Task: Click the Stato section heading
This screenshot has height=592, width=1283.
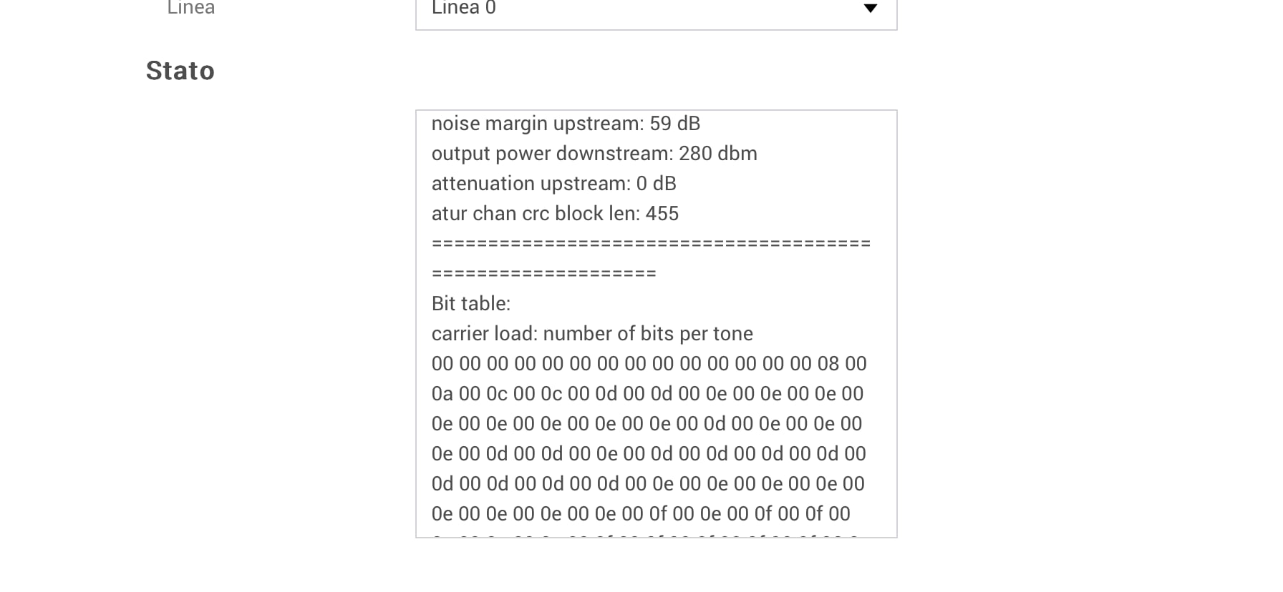Action: 180,71
